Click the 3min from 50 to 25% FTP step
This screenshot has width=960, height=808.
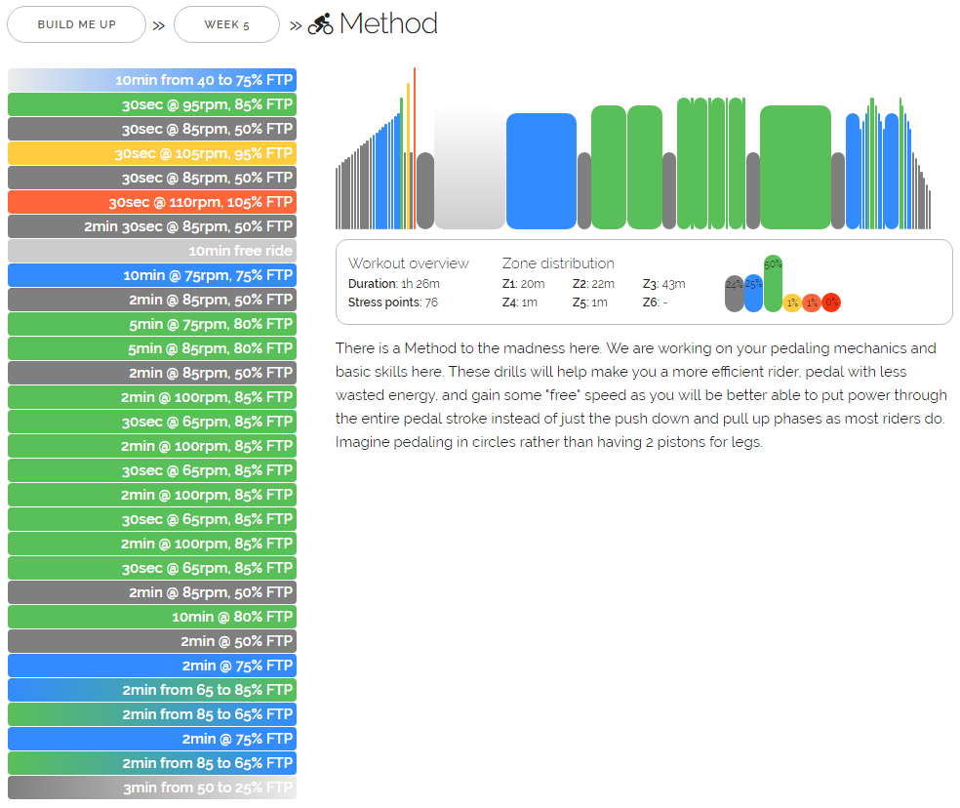click(x=152, y=788)
